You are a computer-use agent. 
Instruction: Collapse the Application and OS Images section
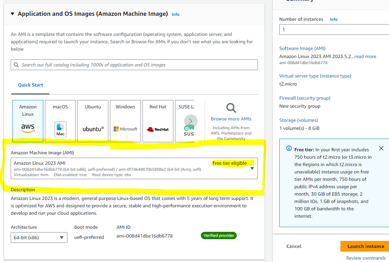coord(12,14)
